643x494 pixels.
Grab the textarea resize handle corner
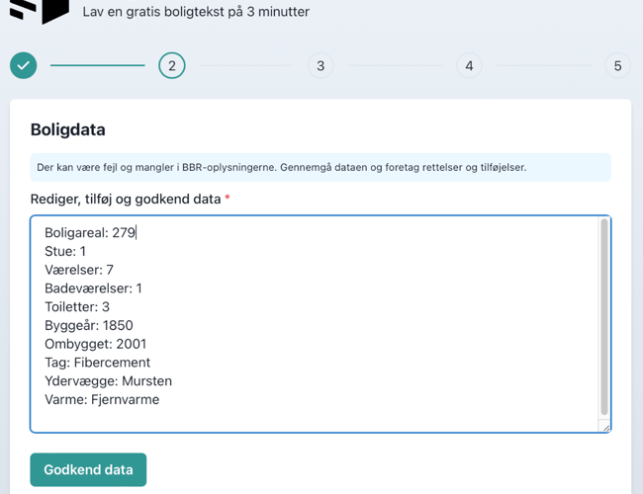(x=604, y=426)
